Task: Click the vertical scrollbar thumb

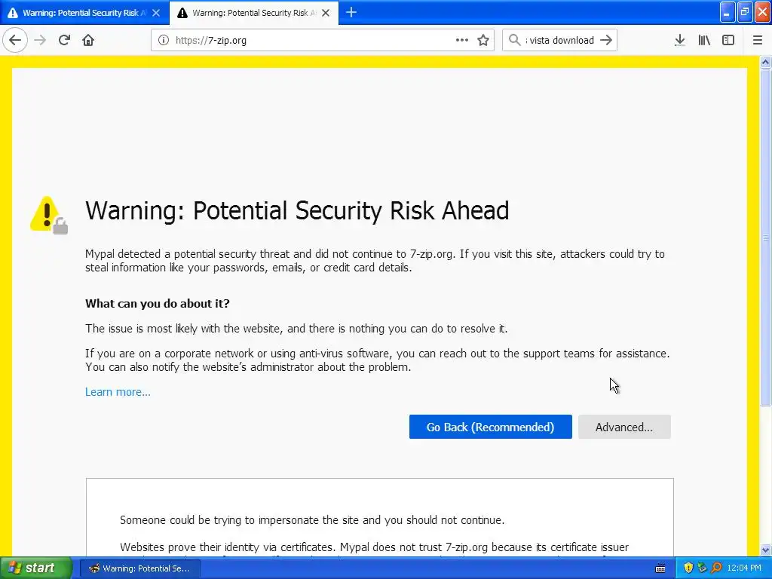Action: click(766, 237)
